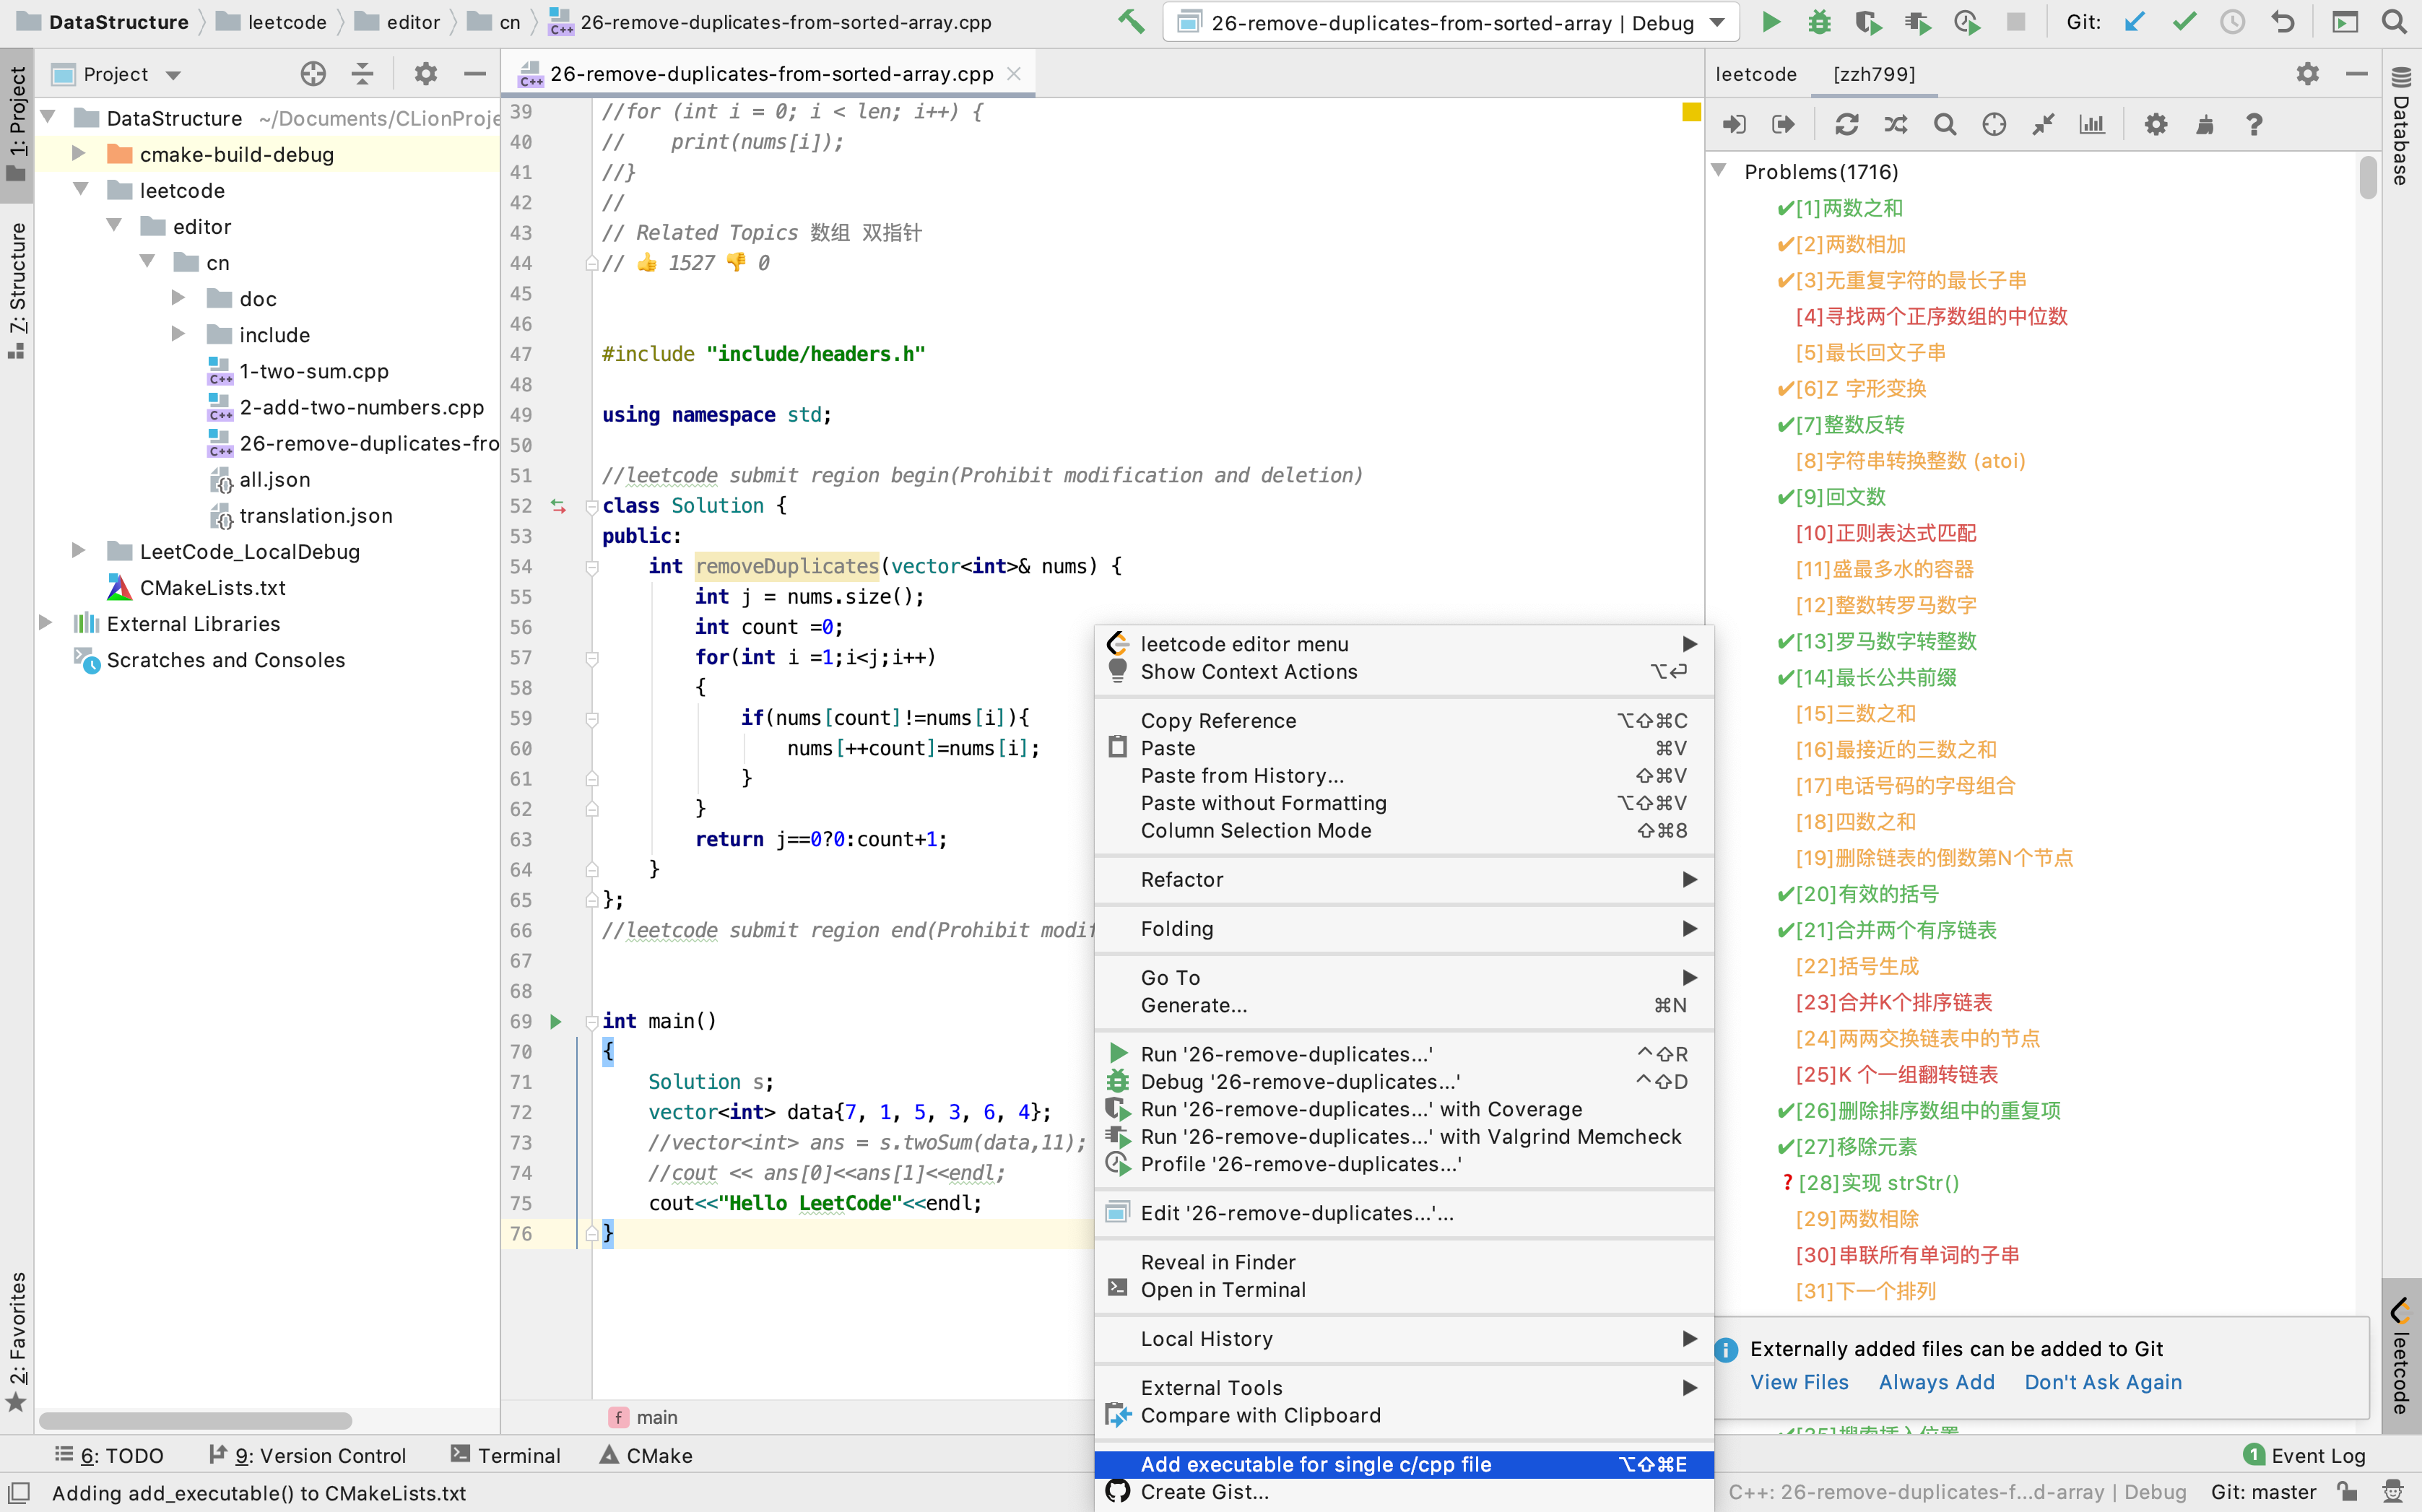Click the leetcode refresh problems icon
The height and width of the screenshot is (1512, 2422).
(x=1846, y=124)
